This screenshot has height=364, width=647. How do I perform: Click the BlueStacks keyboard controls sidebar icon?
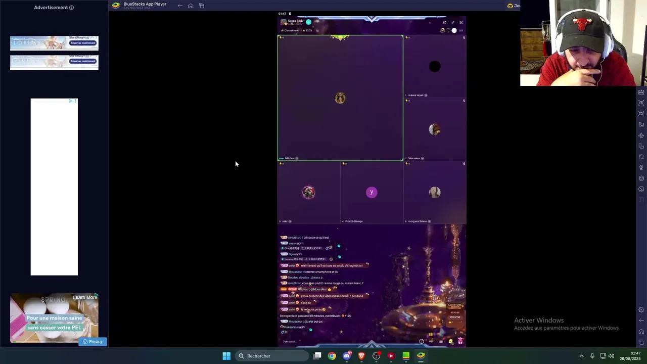(641, 92)
